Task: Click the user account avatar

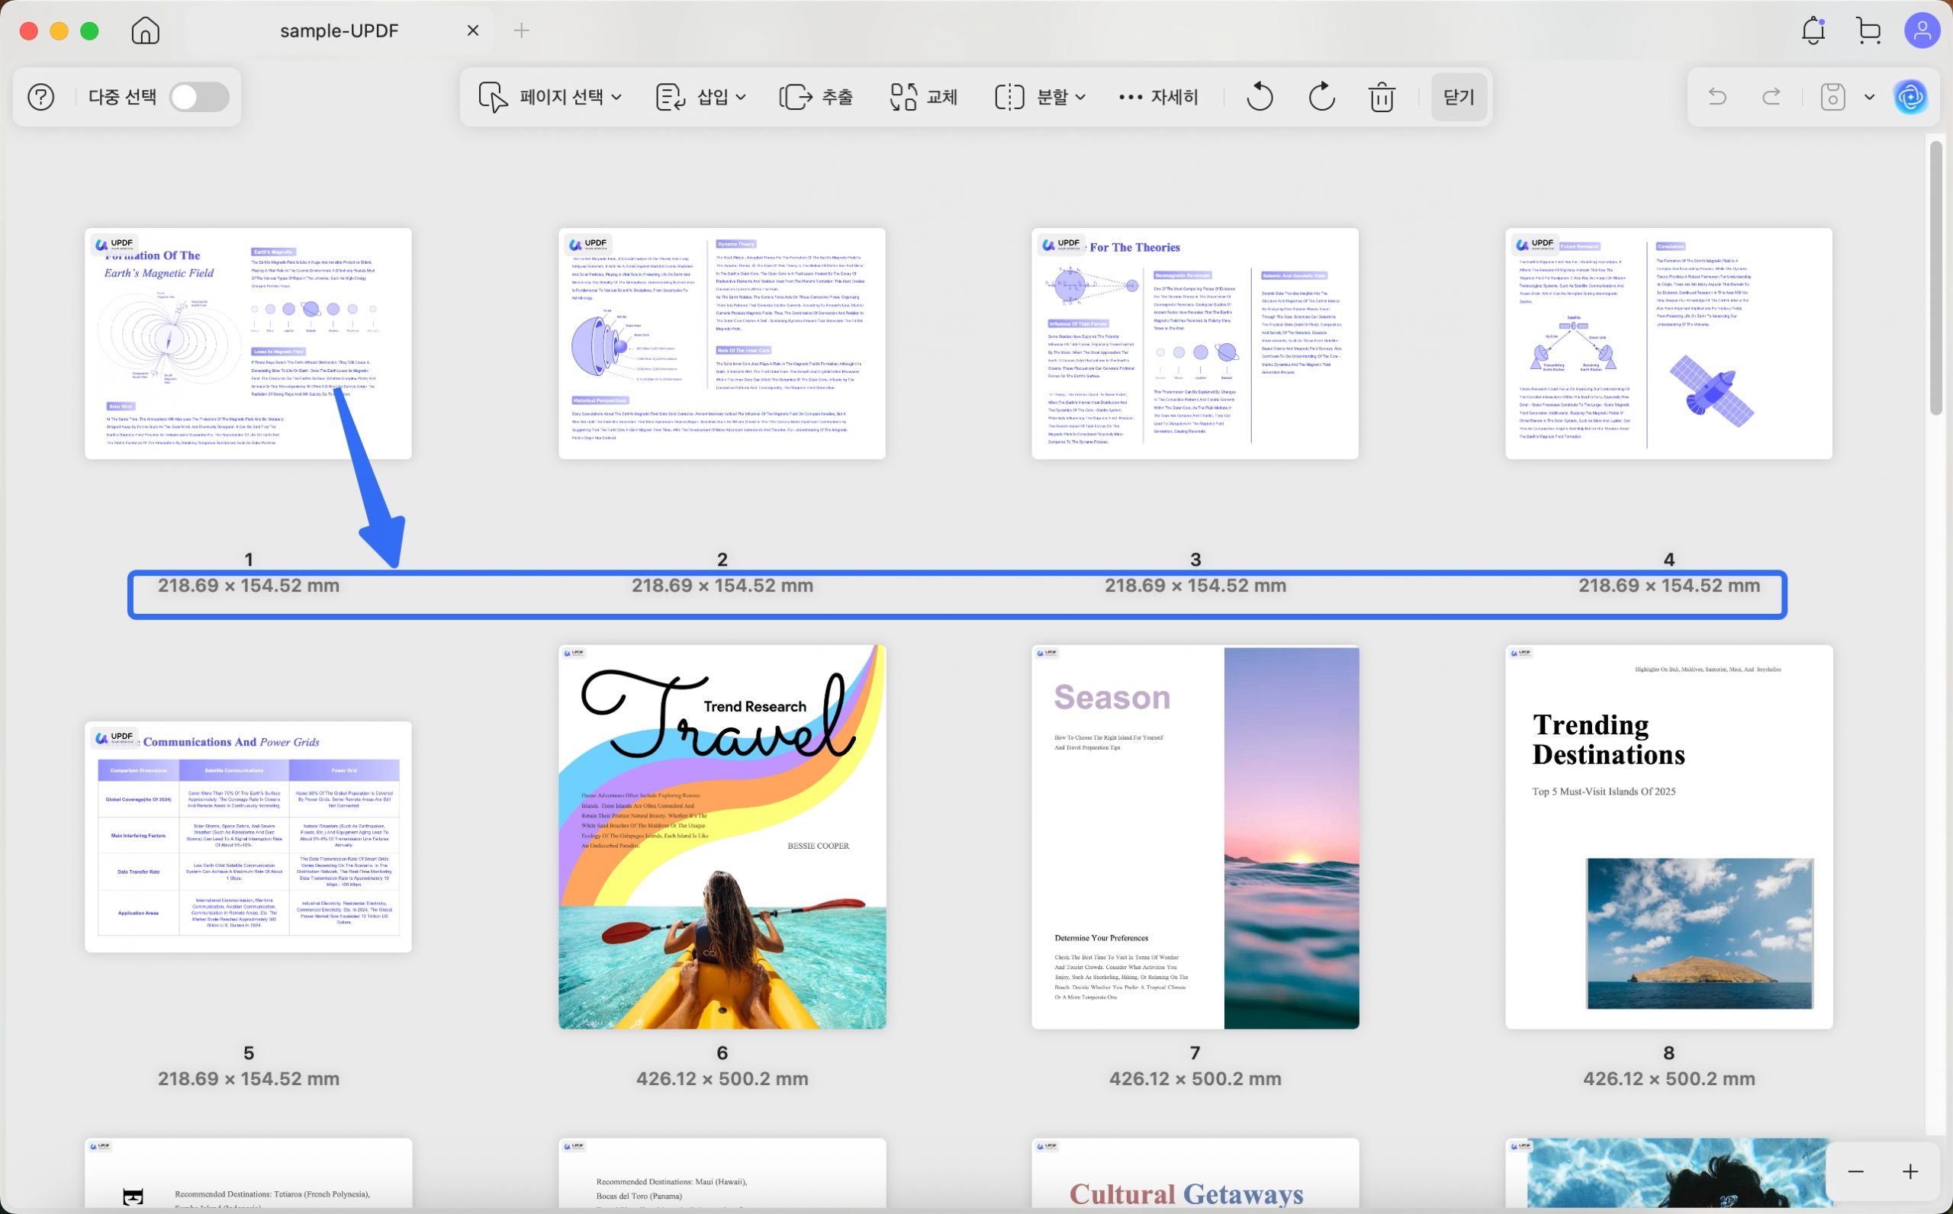Action: (x=1922, y=31)
